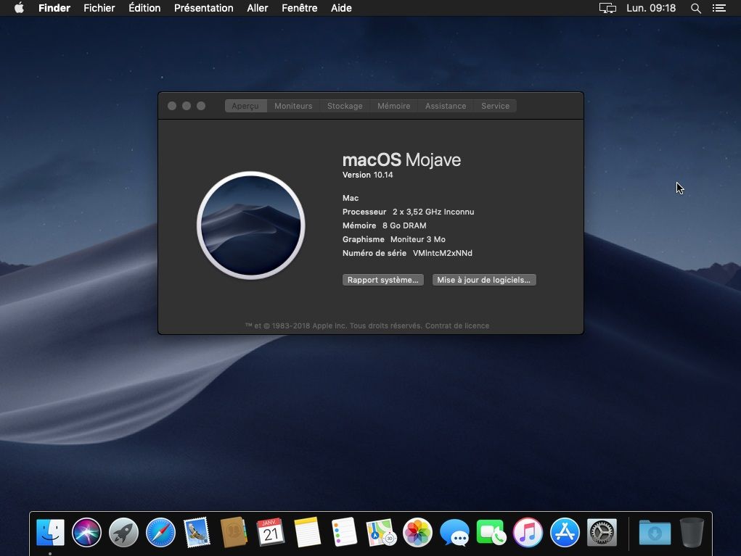This screenshot has height=556, width=741.
Task: Click the graphics value Moniteur 3 Mo
Action: (418, 239)
